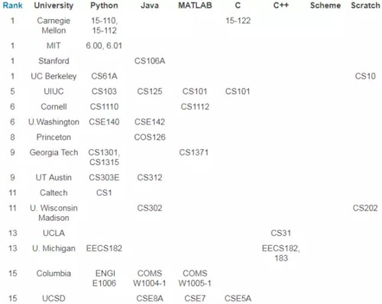Image resolution: width=382 pixels, height=304 pixels.
Task: Select the MATLAB column header
Action: 195,5
